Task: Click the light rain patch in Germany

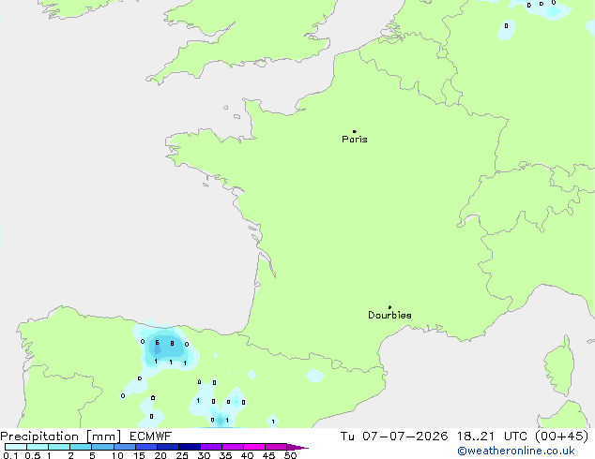Action: (507, 30)
